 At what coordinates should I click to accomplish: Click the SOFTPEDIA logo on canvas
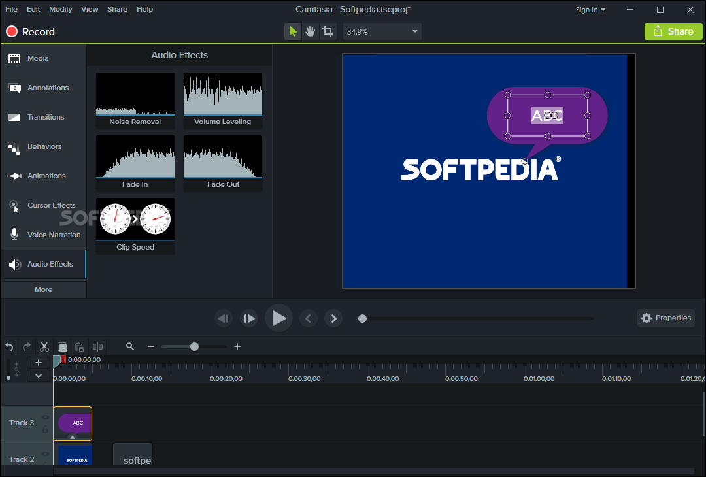pyautogui.click(x=481, y=169)
